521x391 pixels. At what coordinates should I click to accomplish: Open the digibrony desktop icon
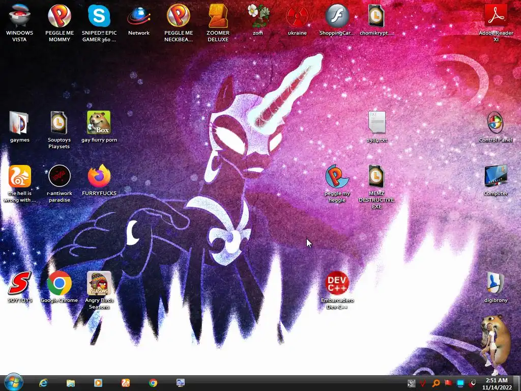[x=496, y=283]
